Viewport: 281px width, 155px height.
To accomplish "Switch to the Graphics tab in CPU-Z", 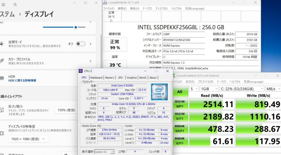I will pos(132,78).
